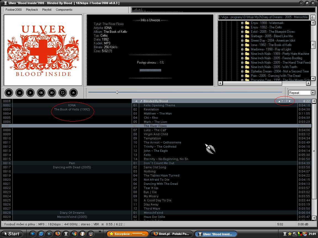Expand Green Day - 2004 - American Idiot folder
Image resolution: width=318 pixels, height=238 pixels.
pyautogui.click(x=242, y=40)
